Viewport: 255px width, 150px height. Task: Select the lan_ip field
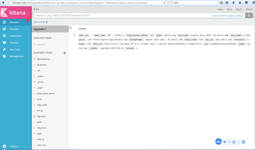[x=40, y=110]
